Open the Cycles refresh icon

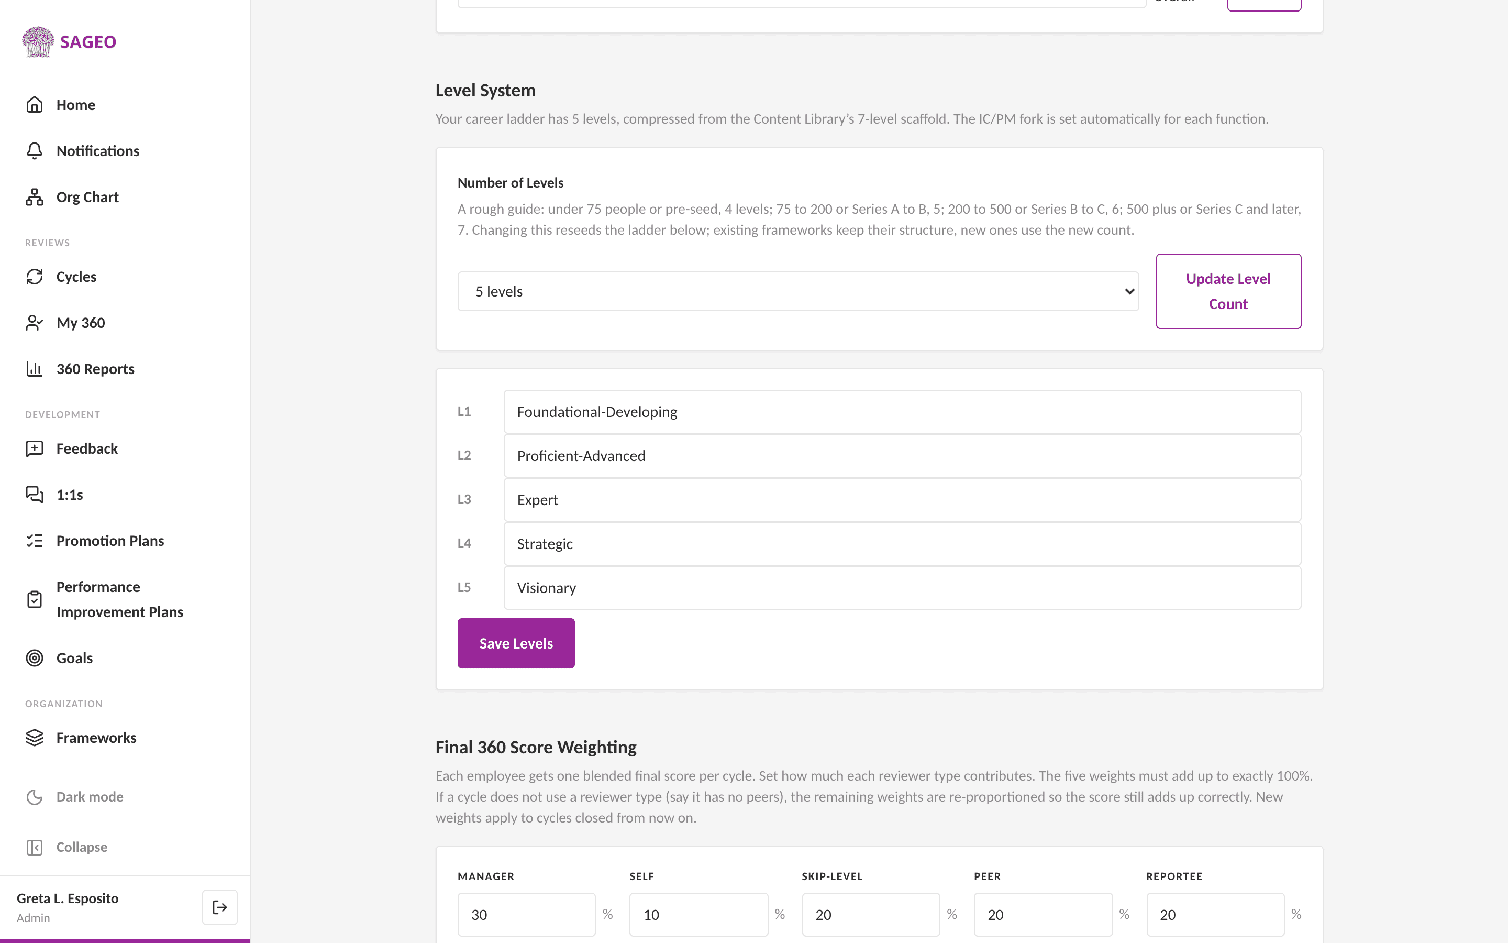tap(34, 276)
